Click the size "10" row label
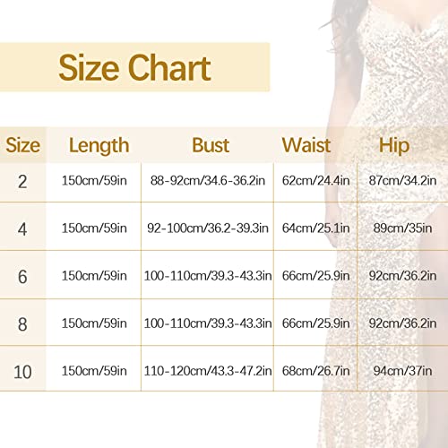Image resolution: width=448 pixels, height=448 pixels. point(22,372)
